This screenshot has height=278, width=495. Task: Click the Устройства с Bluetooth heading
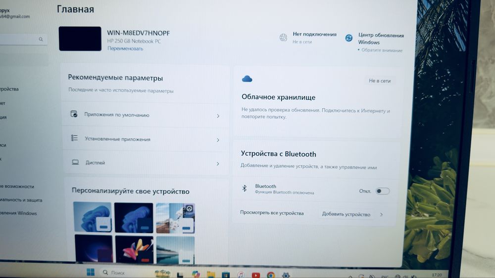(x=278, y=154)
